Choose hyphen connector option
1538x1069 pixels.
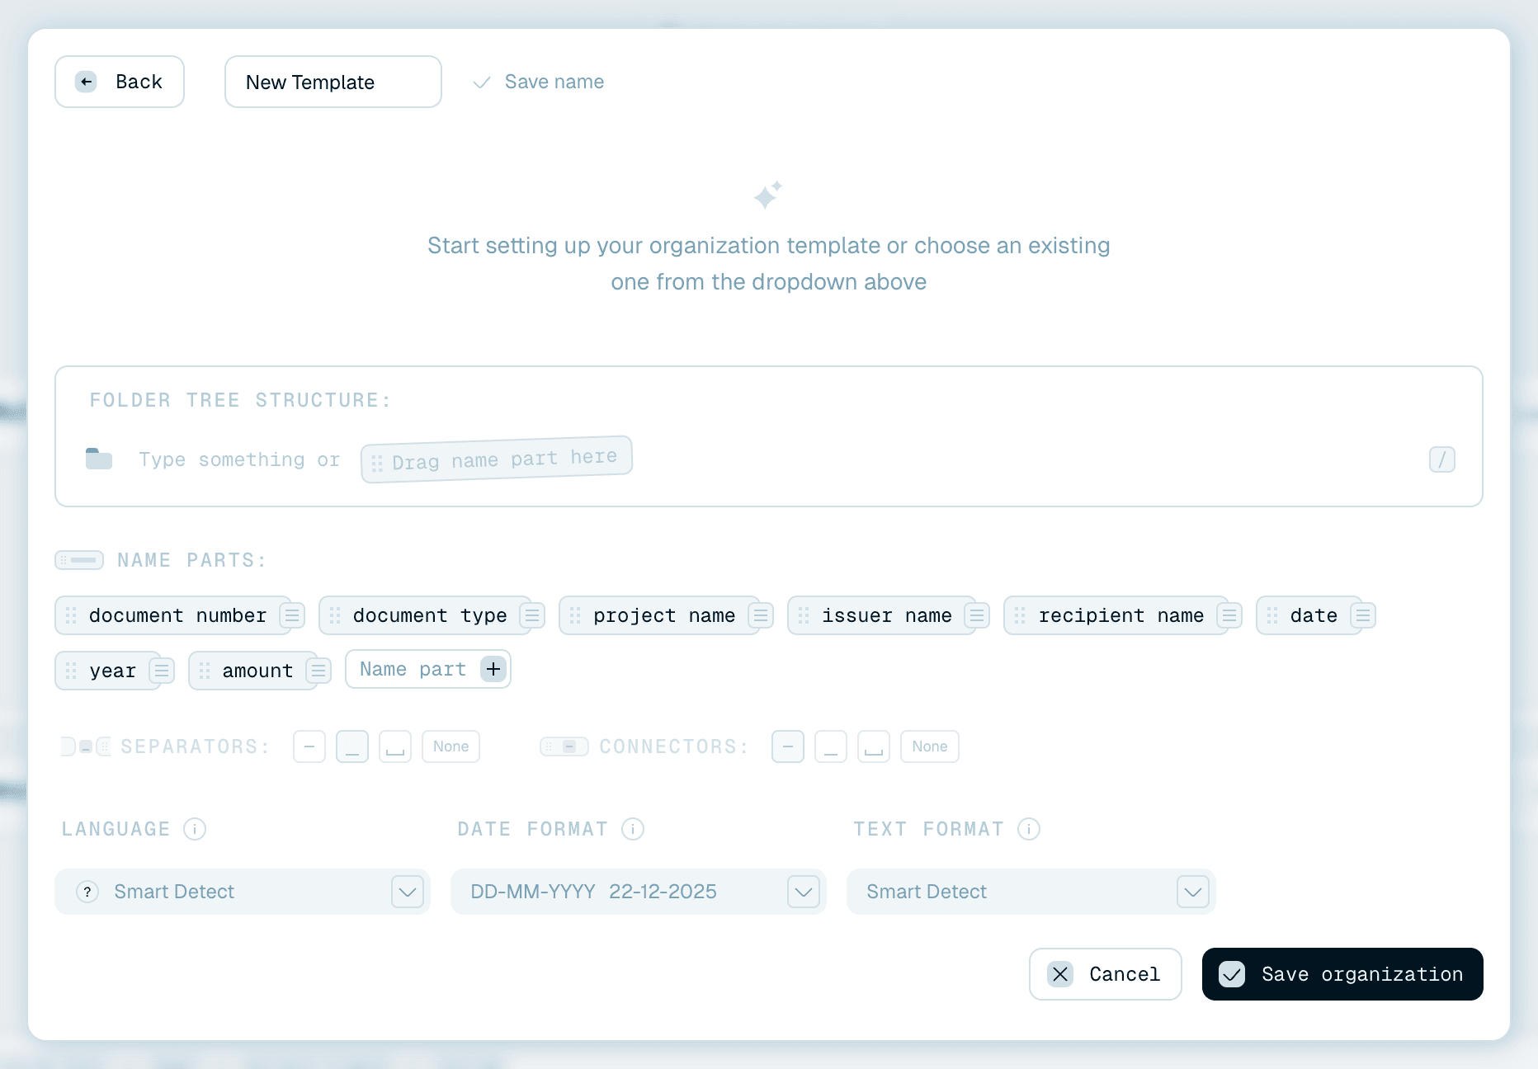(x=788, y=746)
